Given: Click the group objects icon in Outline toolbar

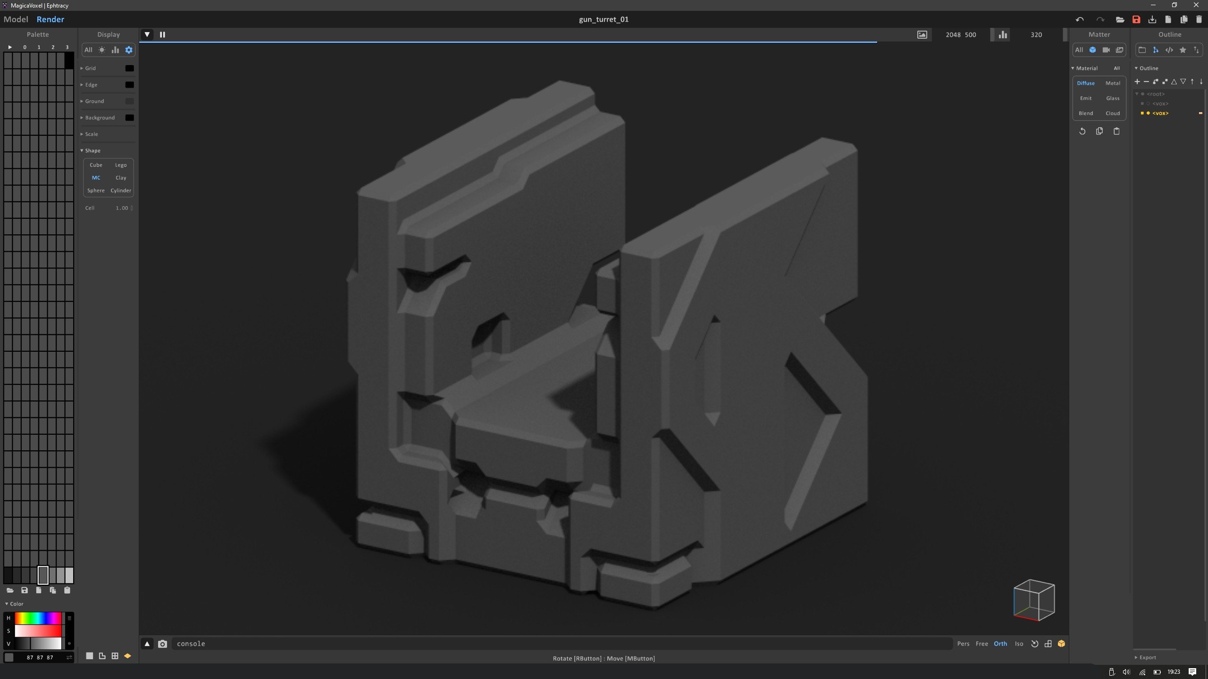Looking at the screenshot, I should pos(1156,82).
